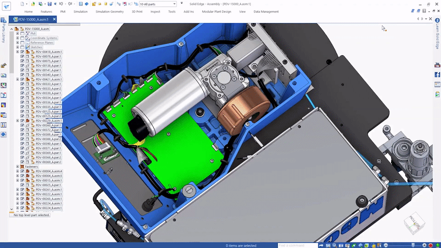Click the Learn Solid Edge help icon
The height and width of the screenshot is (248, 441).
(437, 20)
